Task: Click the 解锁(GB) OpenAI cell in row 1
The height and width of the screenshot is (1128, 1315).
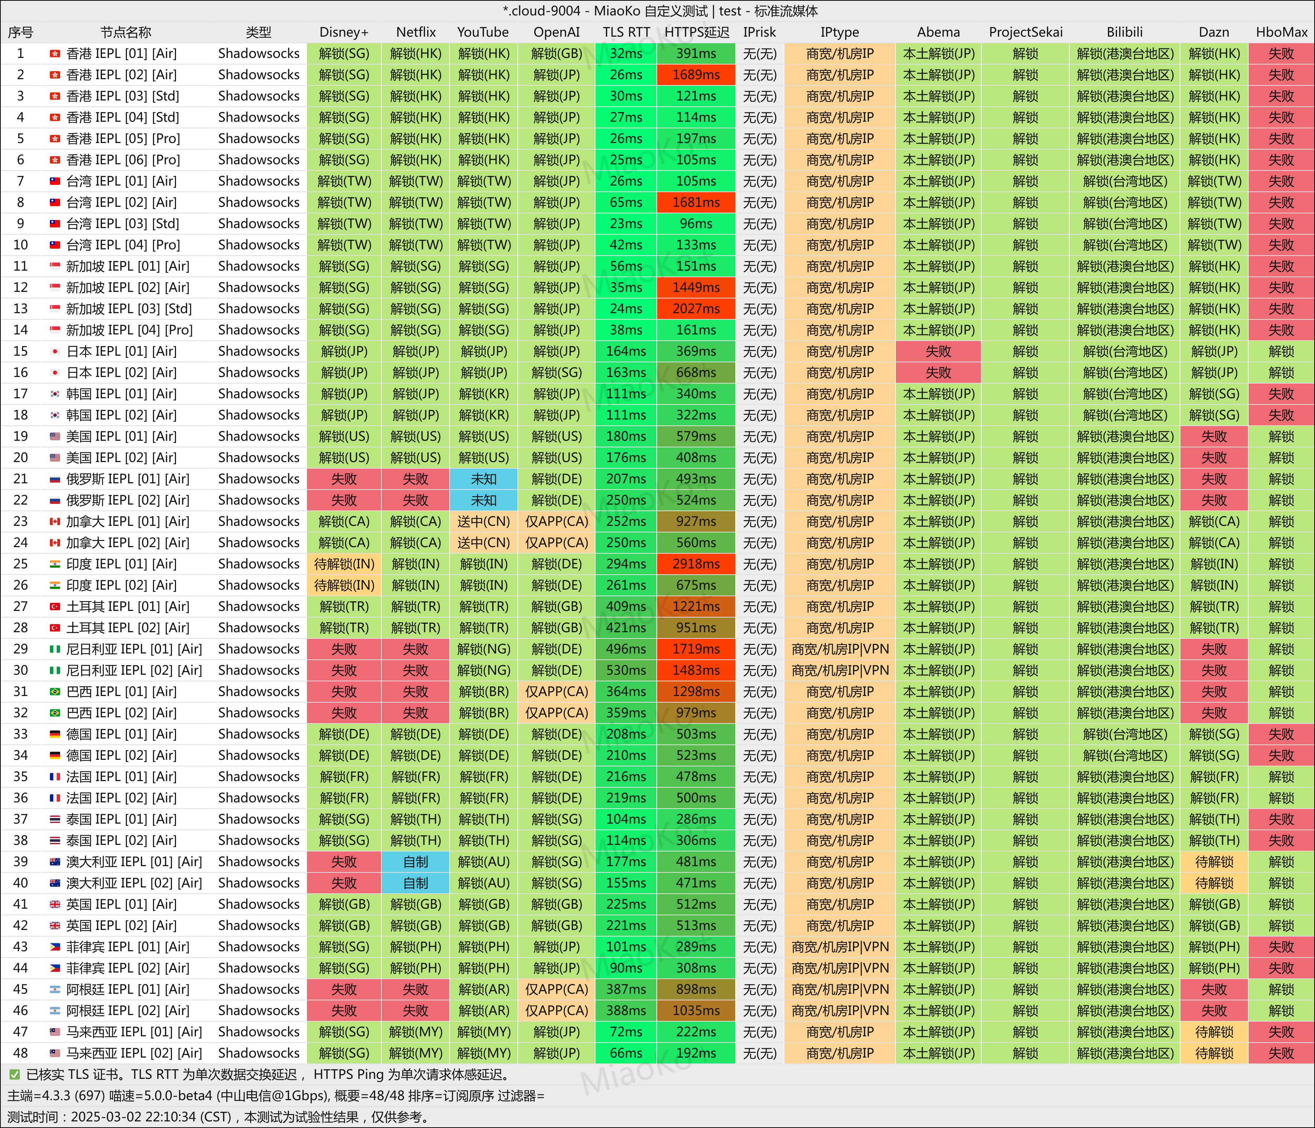Action: coord(557,54)
